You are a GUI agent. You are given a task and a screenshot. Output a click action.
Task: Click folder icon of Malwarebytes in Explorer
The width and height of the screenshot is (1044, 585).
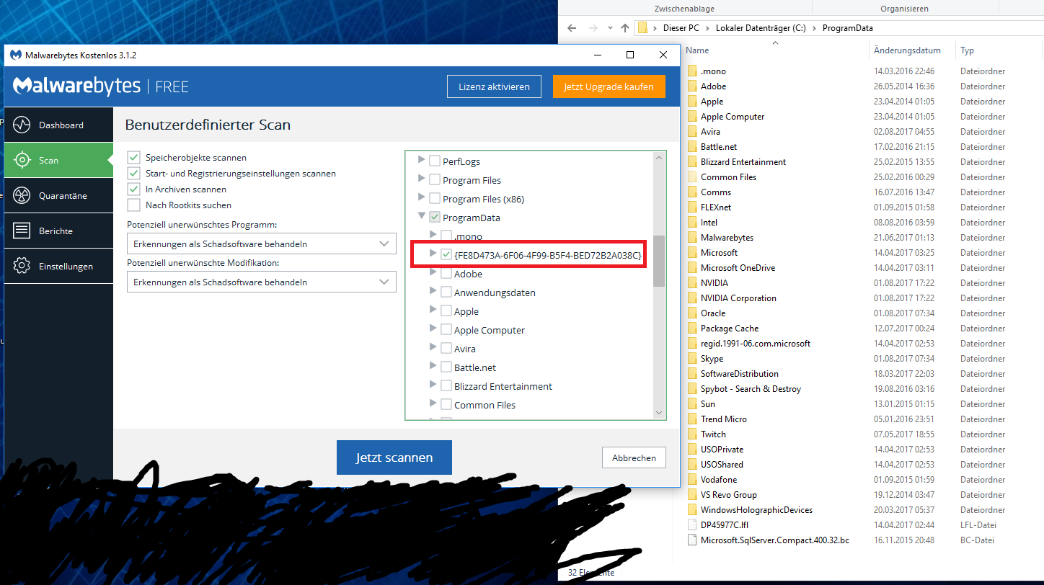pyautogui.click(x=692, y=238)
